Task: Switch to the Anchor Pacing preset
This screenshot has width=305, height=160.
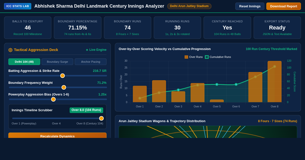Action: point(90,62)
